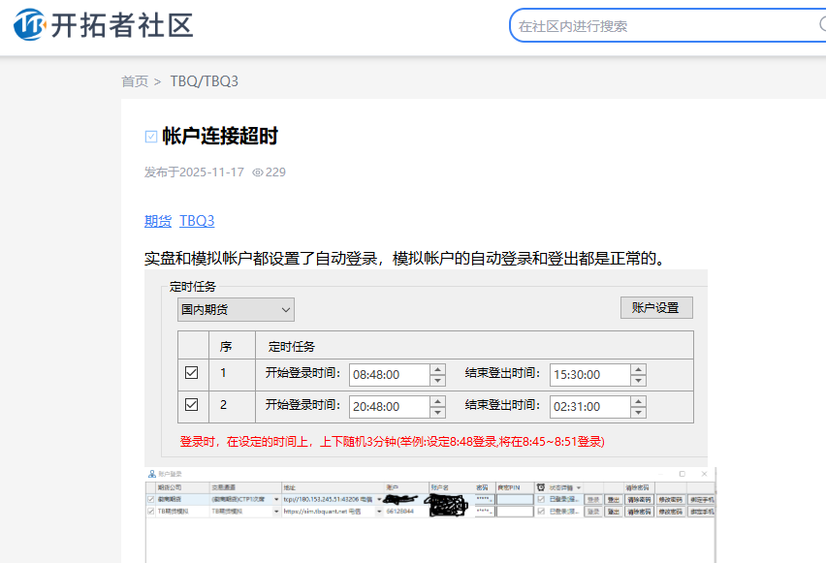Click down arrow on 02:31:00 time spinner
Screen dimensions: 826x563
click(638, 411)
